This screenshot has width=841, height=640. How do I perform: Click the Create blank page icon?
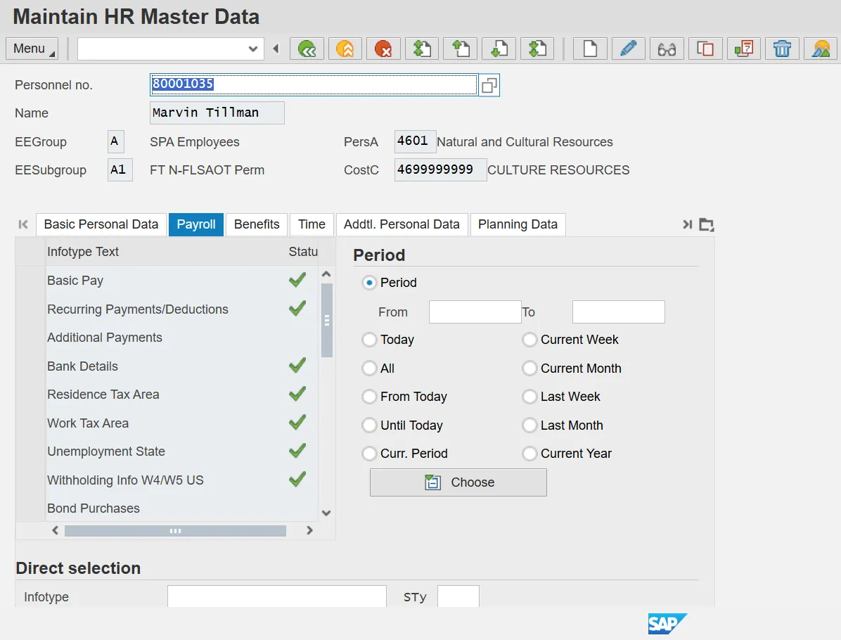coord(590,49)
